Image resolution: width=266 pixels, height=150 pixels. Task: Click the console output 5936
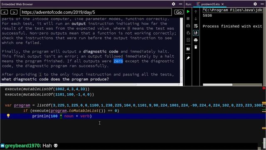tap(207, 15)
